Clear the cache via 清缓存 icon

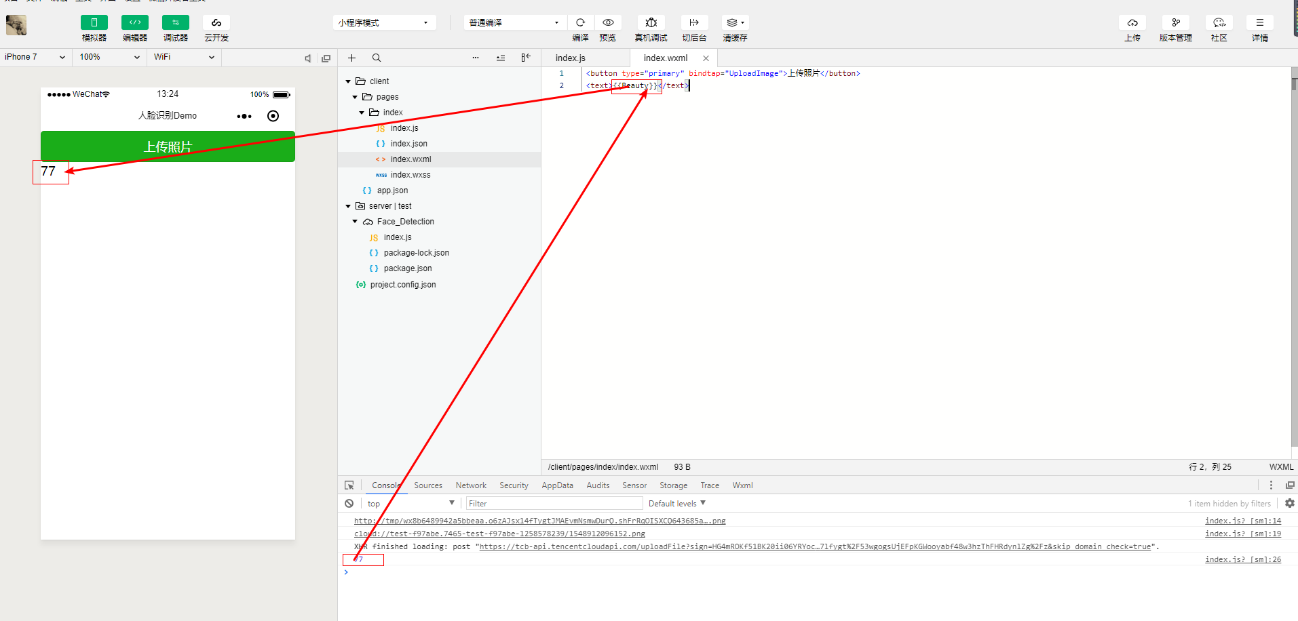734,23
